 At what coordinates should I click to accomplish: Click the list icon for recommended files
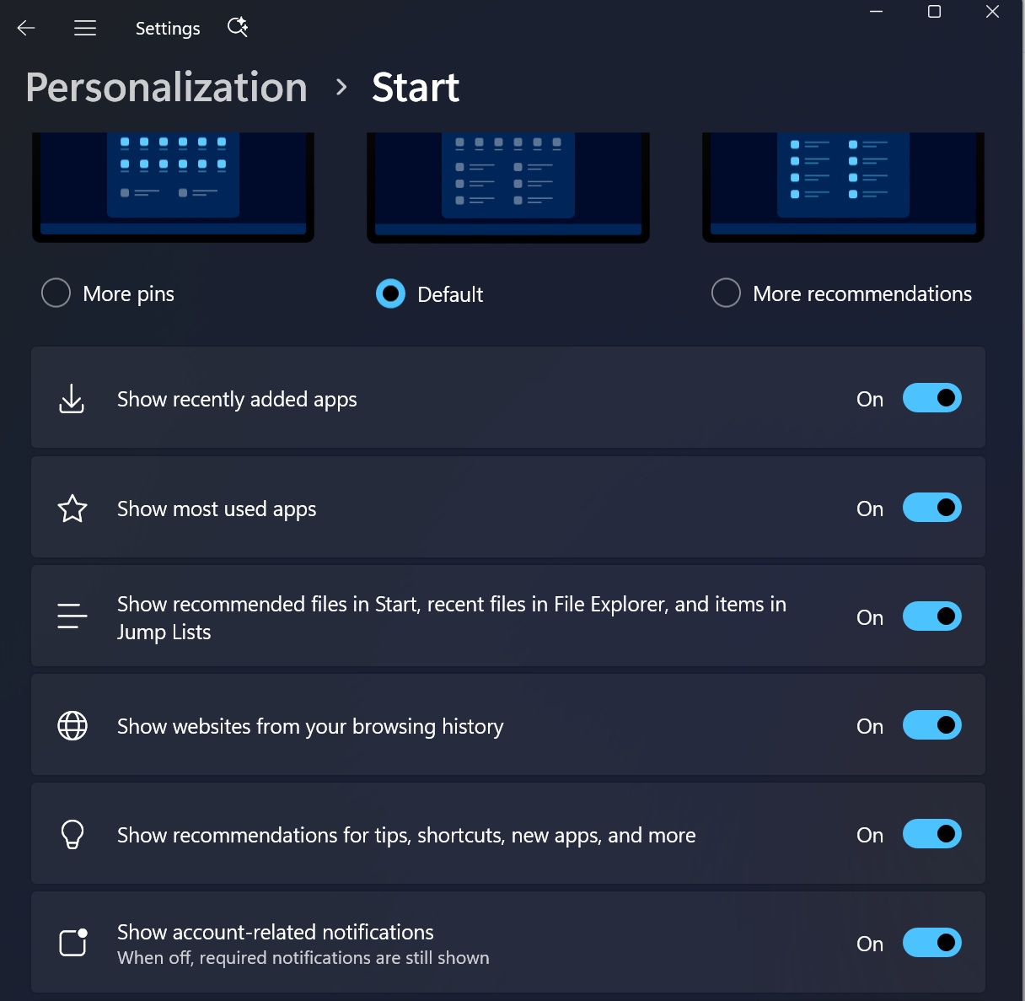click(x=72, y=616)
